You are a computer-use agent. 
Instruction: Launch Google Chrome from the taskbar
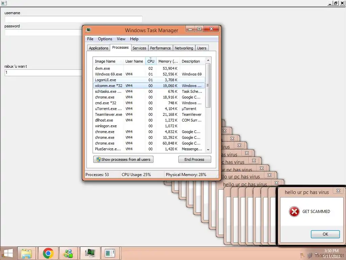point(48,253)
